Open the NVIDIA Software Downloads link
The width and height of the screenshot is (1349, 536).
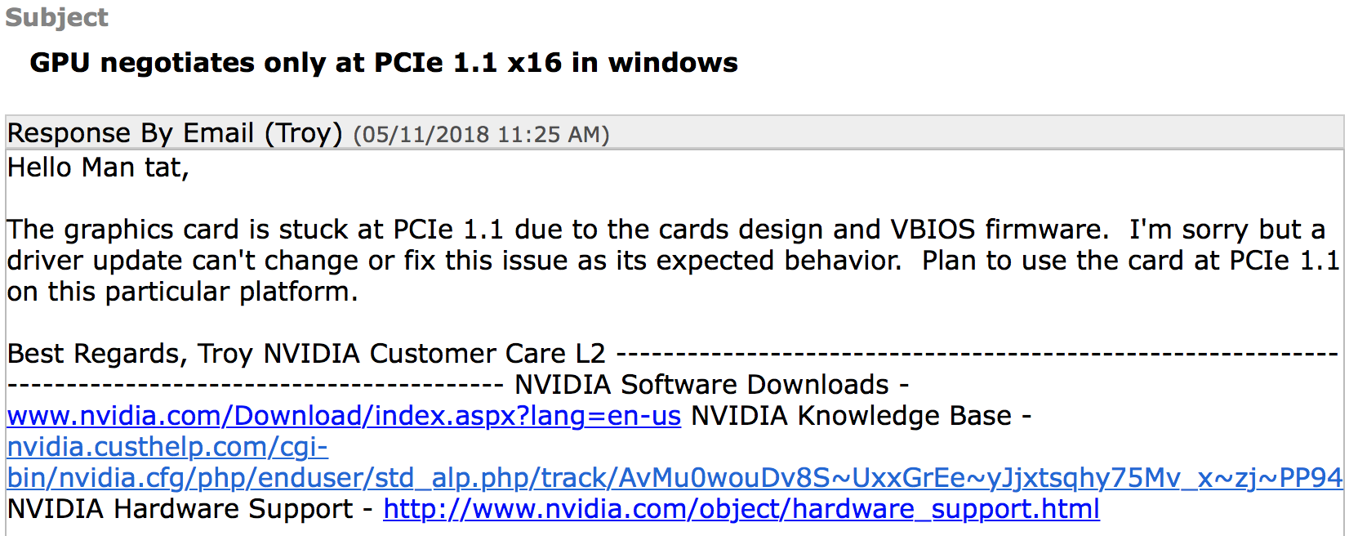click(x=344, y=416)
